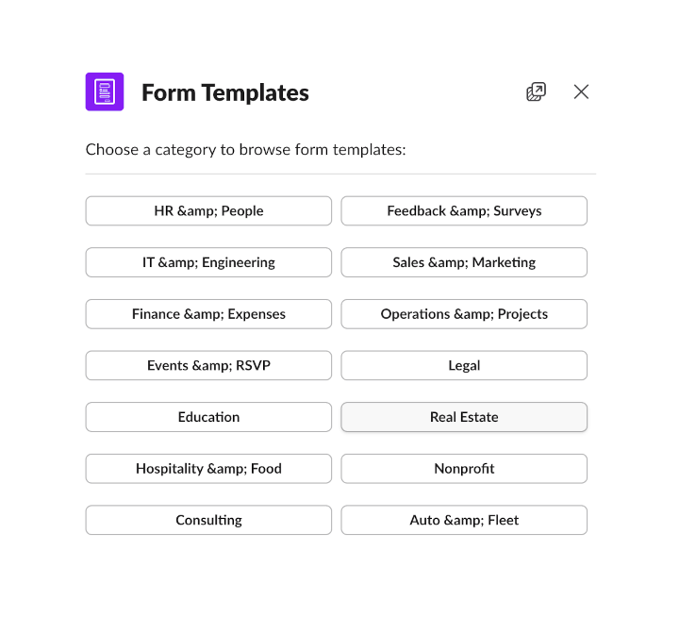The height and width of the screenshot is (617, 679).
Task: Click the Form Templates title text
Action: pyautogui.click(x=224, y=92)
